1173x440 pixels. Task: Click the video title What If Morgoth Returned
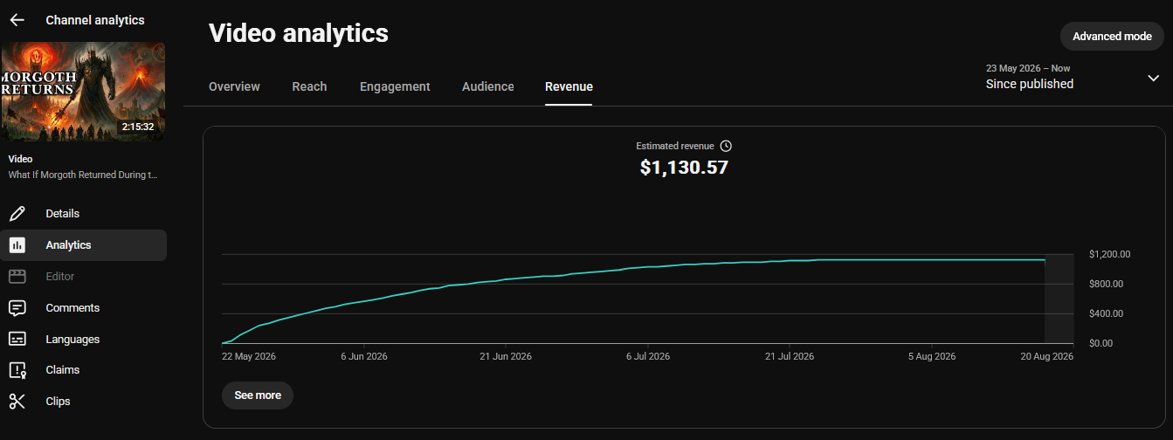click(83, 175)
